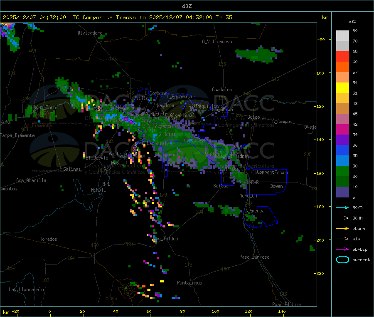Click the 'G_ALVEAR' map label
Screen dimensions: 374x317
[249, 182]
